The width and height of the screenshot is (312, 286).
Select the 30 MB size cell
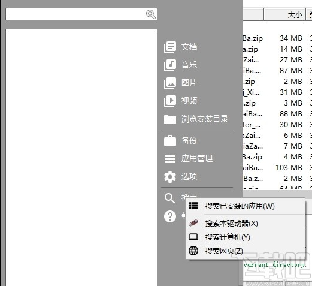pos(291,125)
